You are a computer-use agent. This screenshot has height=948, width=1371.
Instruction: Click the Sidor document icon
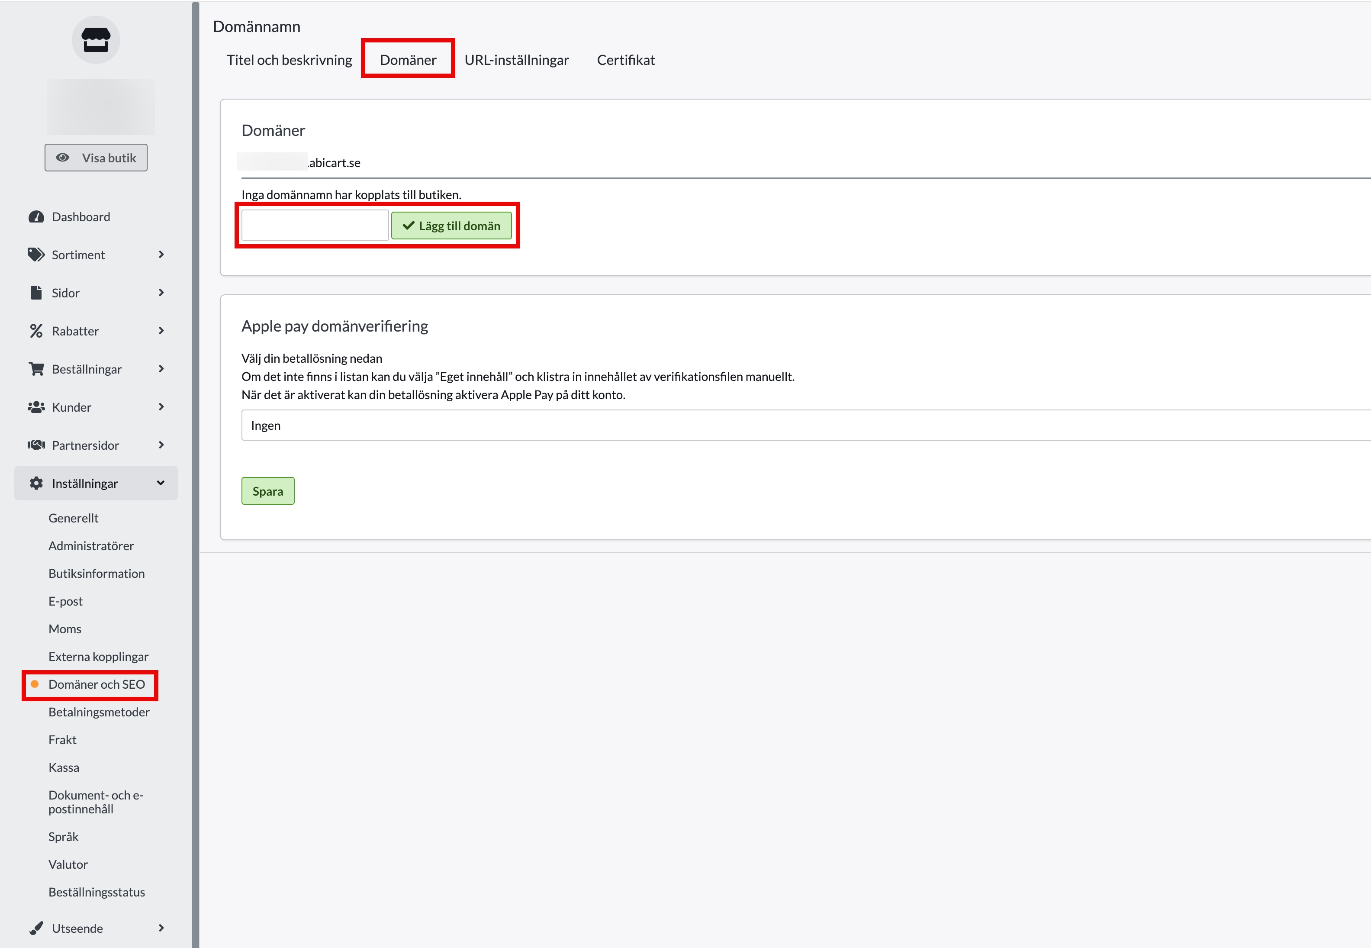[x=36, y=293]
